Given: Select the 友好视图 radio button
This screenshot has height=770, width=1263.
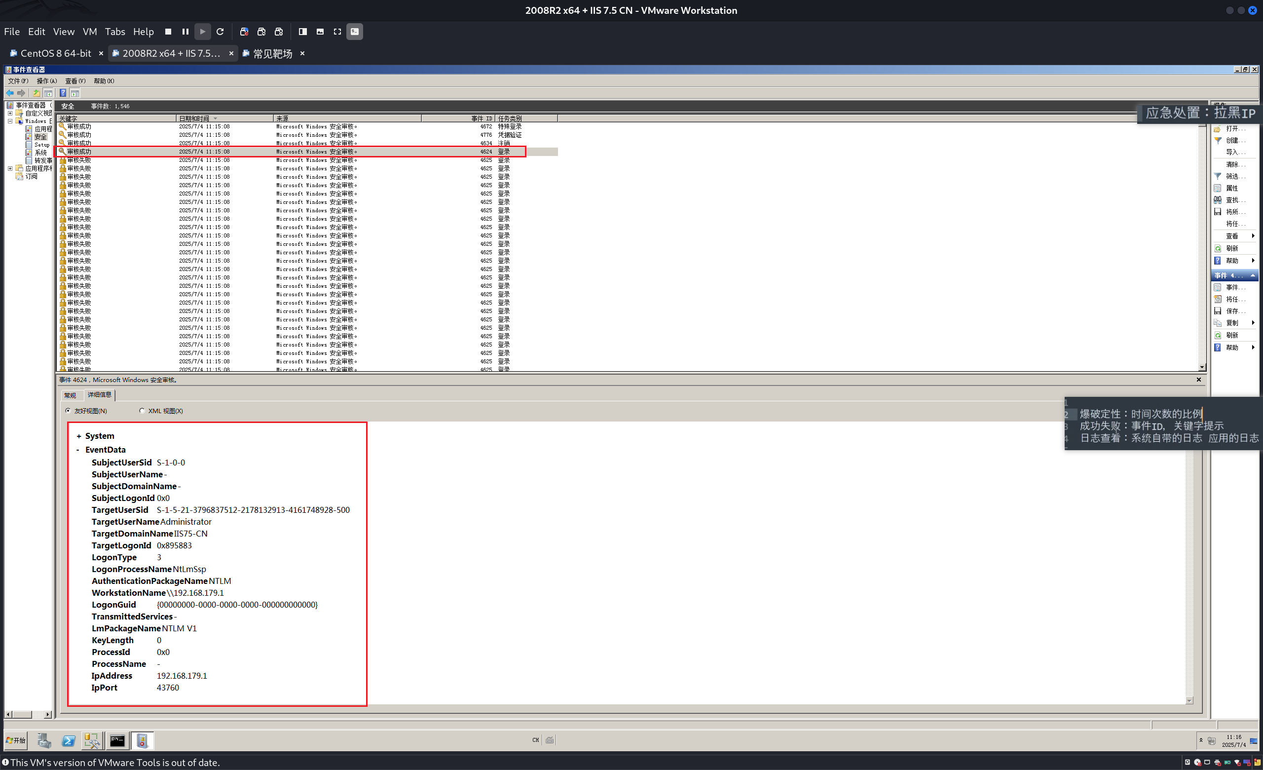Looking at the screenshot, I should pyautogui.click(x=68, y=411).
